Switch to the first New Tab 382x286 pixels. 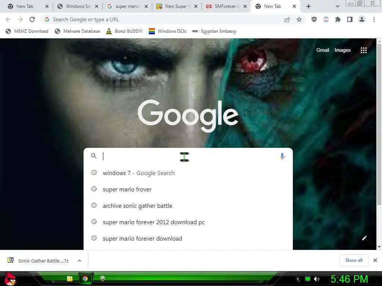click(x=25, y=6)
